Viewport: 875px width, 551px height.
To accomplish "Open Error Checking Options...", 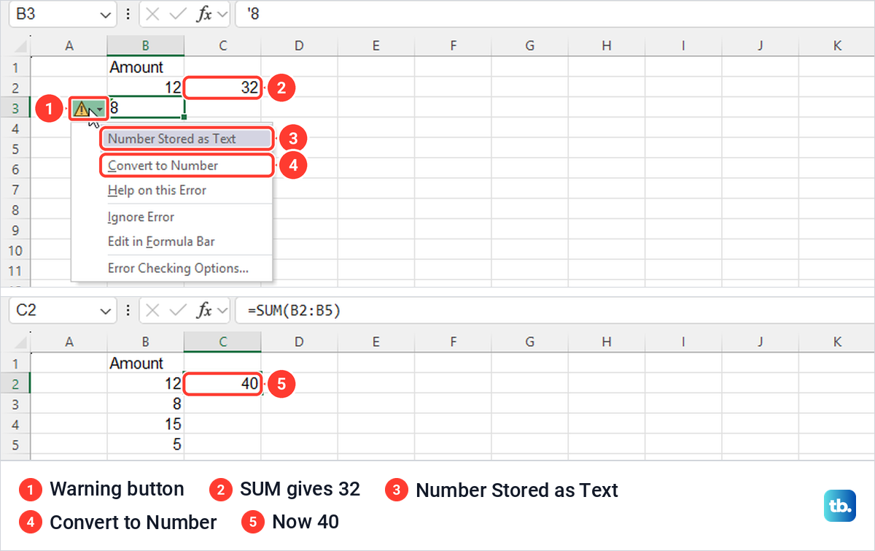I will 178,268.
